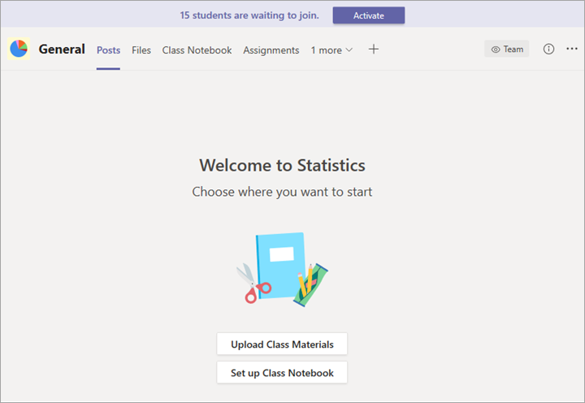Toggle the Team visibility eye button
585x403 pixels.
tap(507, 50)
